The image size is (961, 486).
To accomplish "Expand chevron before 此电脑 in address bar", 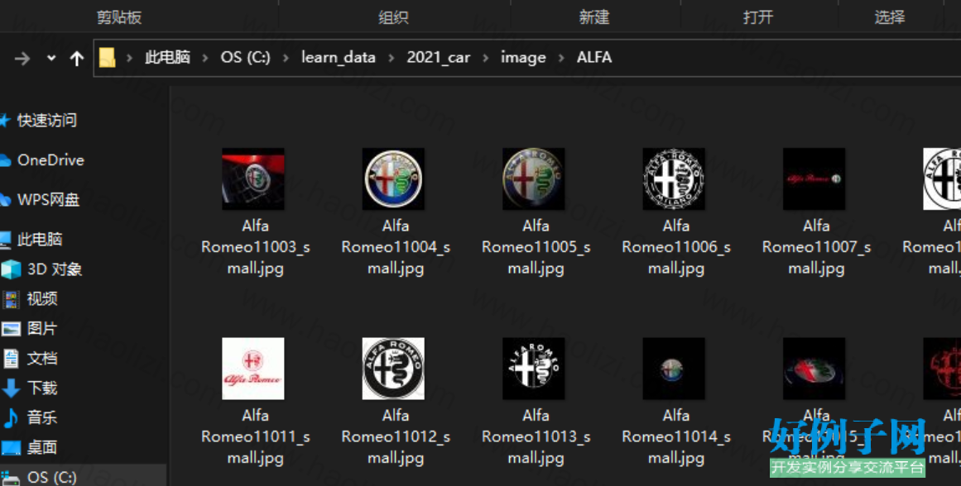I will click(129, 58).
